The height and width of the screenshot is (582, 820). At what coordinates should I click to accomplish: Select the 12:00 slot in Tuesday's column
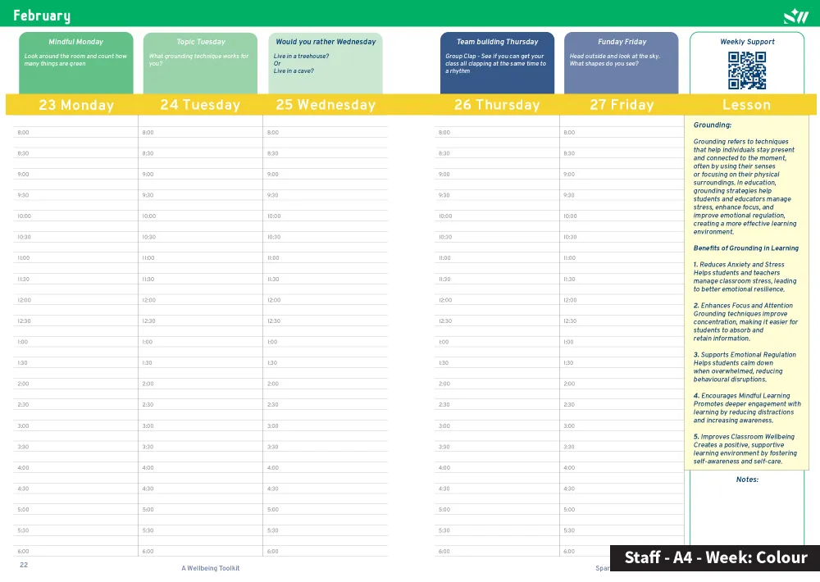200,301
